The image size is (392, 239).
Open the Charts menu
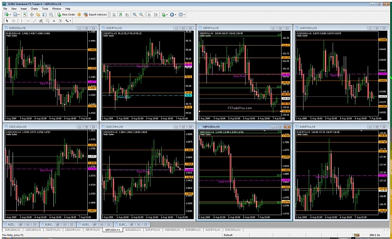(34, 9)
